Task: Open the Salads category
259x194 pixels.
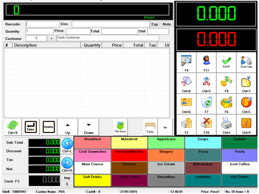Action: tap(240, 142)
